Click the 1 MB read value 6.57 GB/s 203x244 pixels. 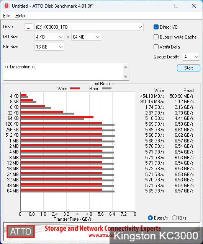[x=184, y=141]
